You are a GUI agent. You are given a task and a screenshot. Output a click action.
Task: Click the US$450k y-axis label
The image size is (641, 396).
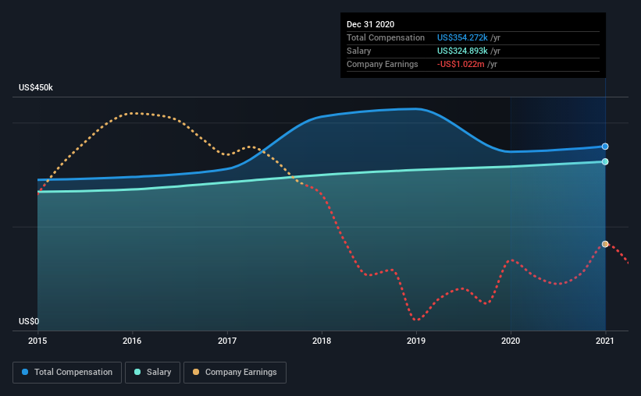[36, 88]
